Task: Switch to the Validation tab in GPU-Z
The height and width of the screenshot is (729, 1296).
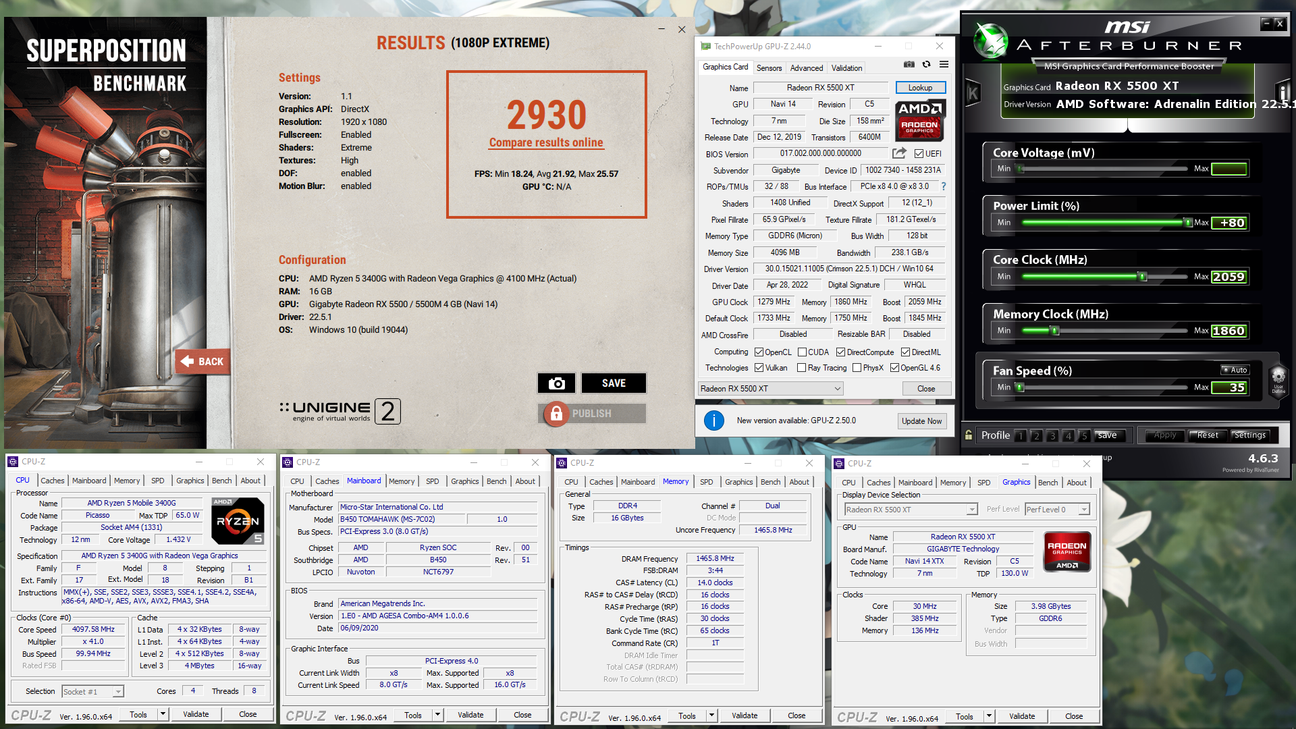Action: tap(846, 68)
